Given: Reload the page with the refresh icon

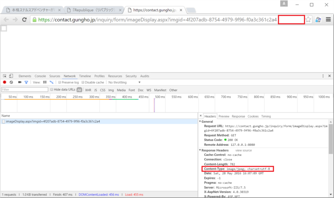Looking at the screenshot, I should point(25,20).
